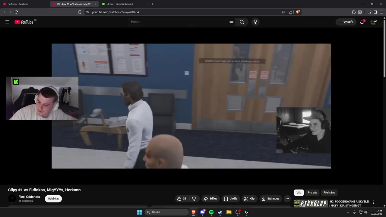Share this page icon in address bar
This screenshot has height=217, width=386.
tap(290, 12)
